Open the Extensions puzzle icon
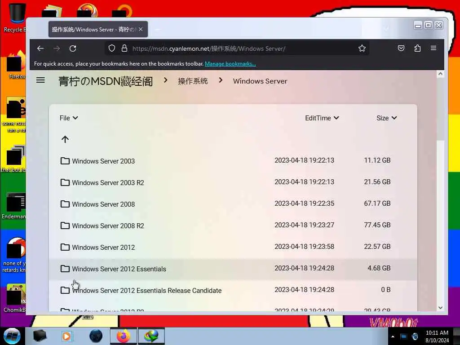Image resolution: width=460 pixels, height=345 pixels. pyautogui.click(x=417, y=48)
